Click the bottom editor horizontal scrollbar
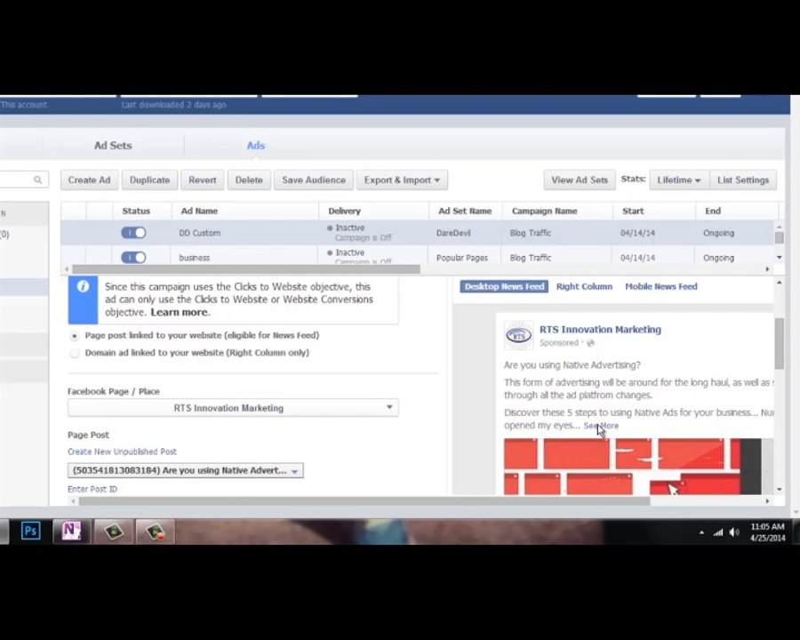The height and width of the screenshot is (640, 800). tap(364, 501)
